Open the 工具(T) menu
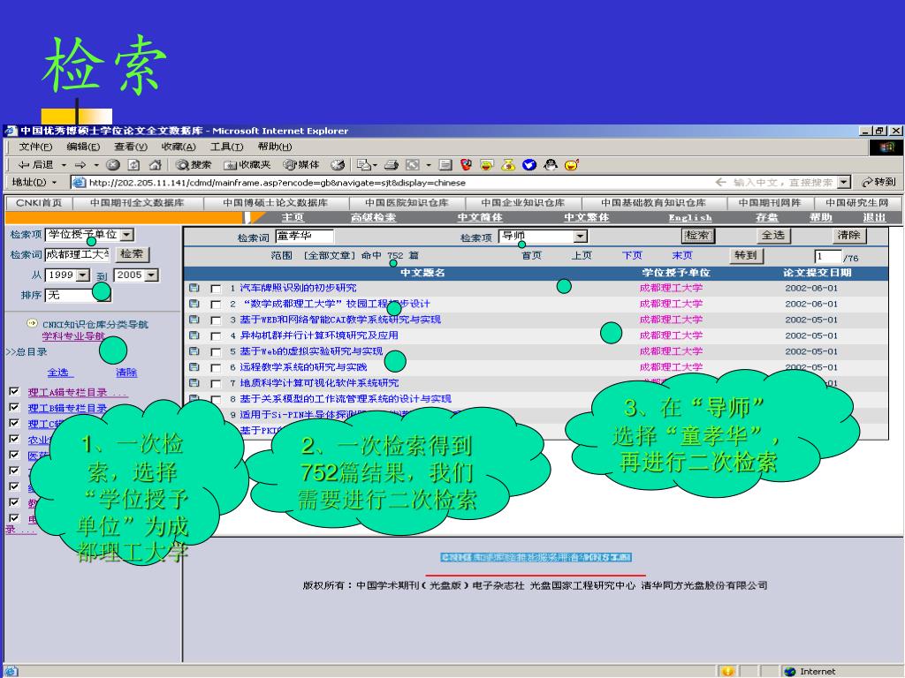This screenshot has height=678, width=905. pyautogui.click(x=227, y=147)
